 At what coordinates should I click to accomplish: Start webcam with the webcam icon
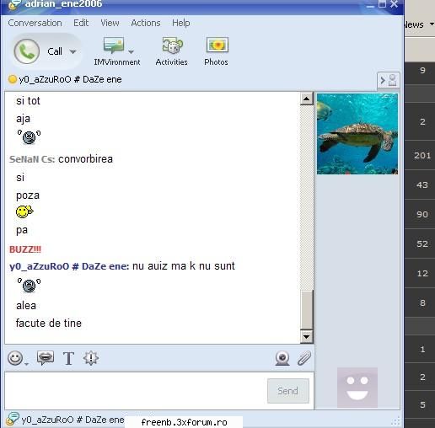(282, 358)
